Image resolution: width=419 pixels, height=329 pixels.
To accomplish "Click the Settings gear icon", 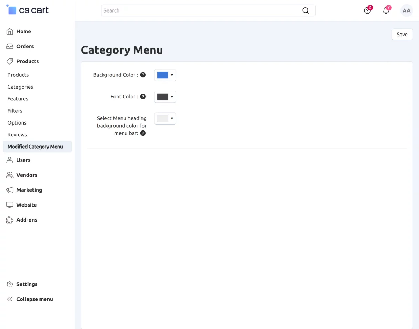I will click(10, 284).
